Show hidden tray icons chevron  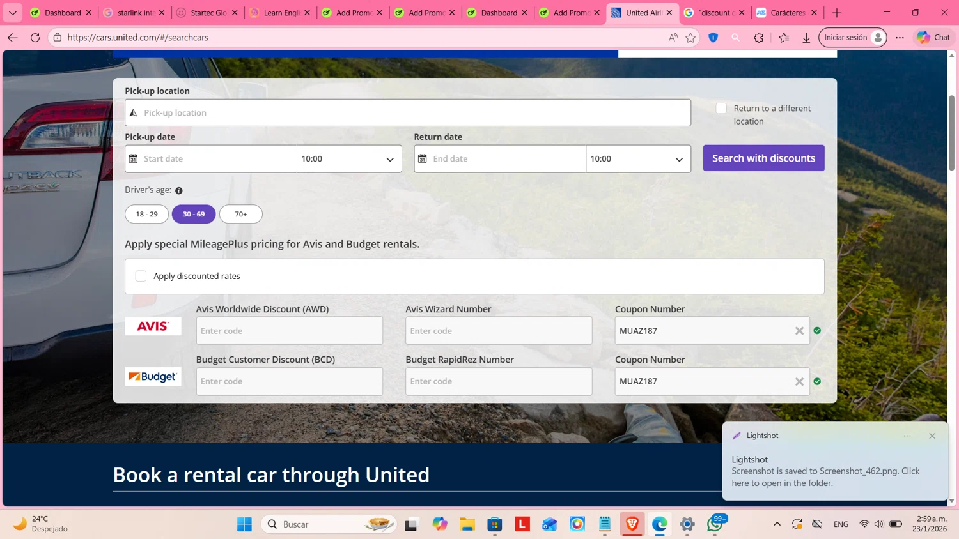[777, 524]
